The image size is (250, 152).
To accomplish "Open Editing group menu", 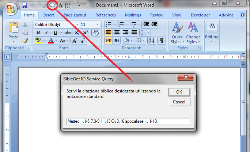I will (212, 33).
